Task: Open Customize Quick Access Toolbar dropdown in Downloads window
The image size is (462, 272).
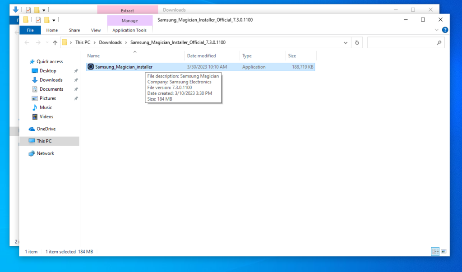Action: pyautogui.click(x=44, y=10)
